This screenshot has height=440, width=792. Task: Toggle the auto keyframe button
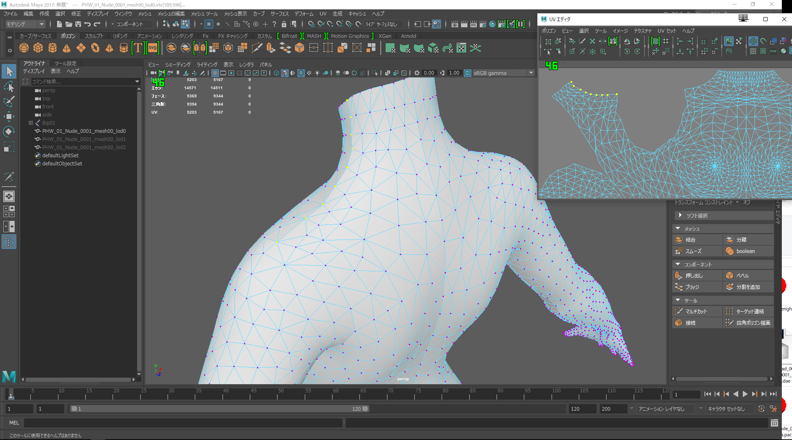[x=761, y=409]
